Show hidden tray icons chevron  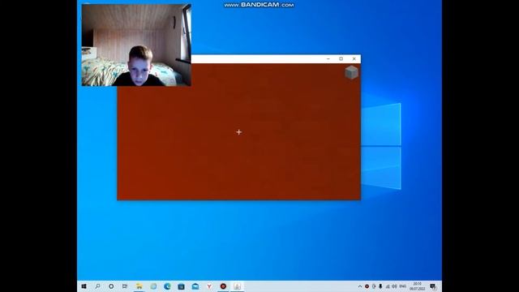pos(360,286)
